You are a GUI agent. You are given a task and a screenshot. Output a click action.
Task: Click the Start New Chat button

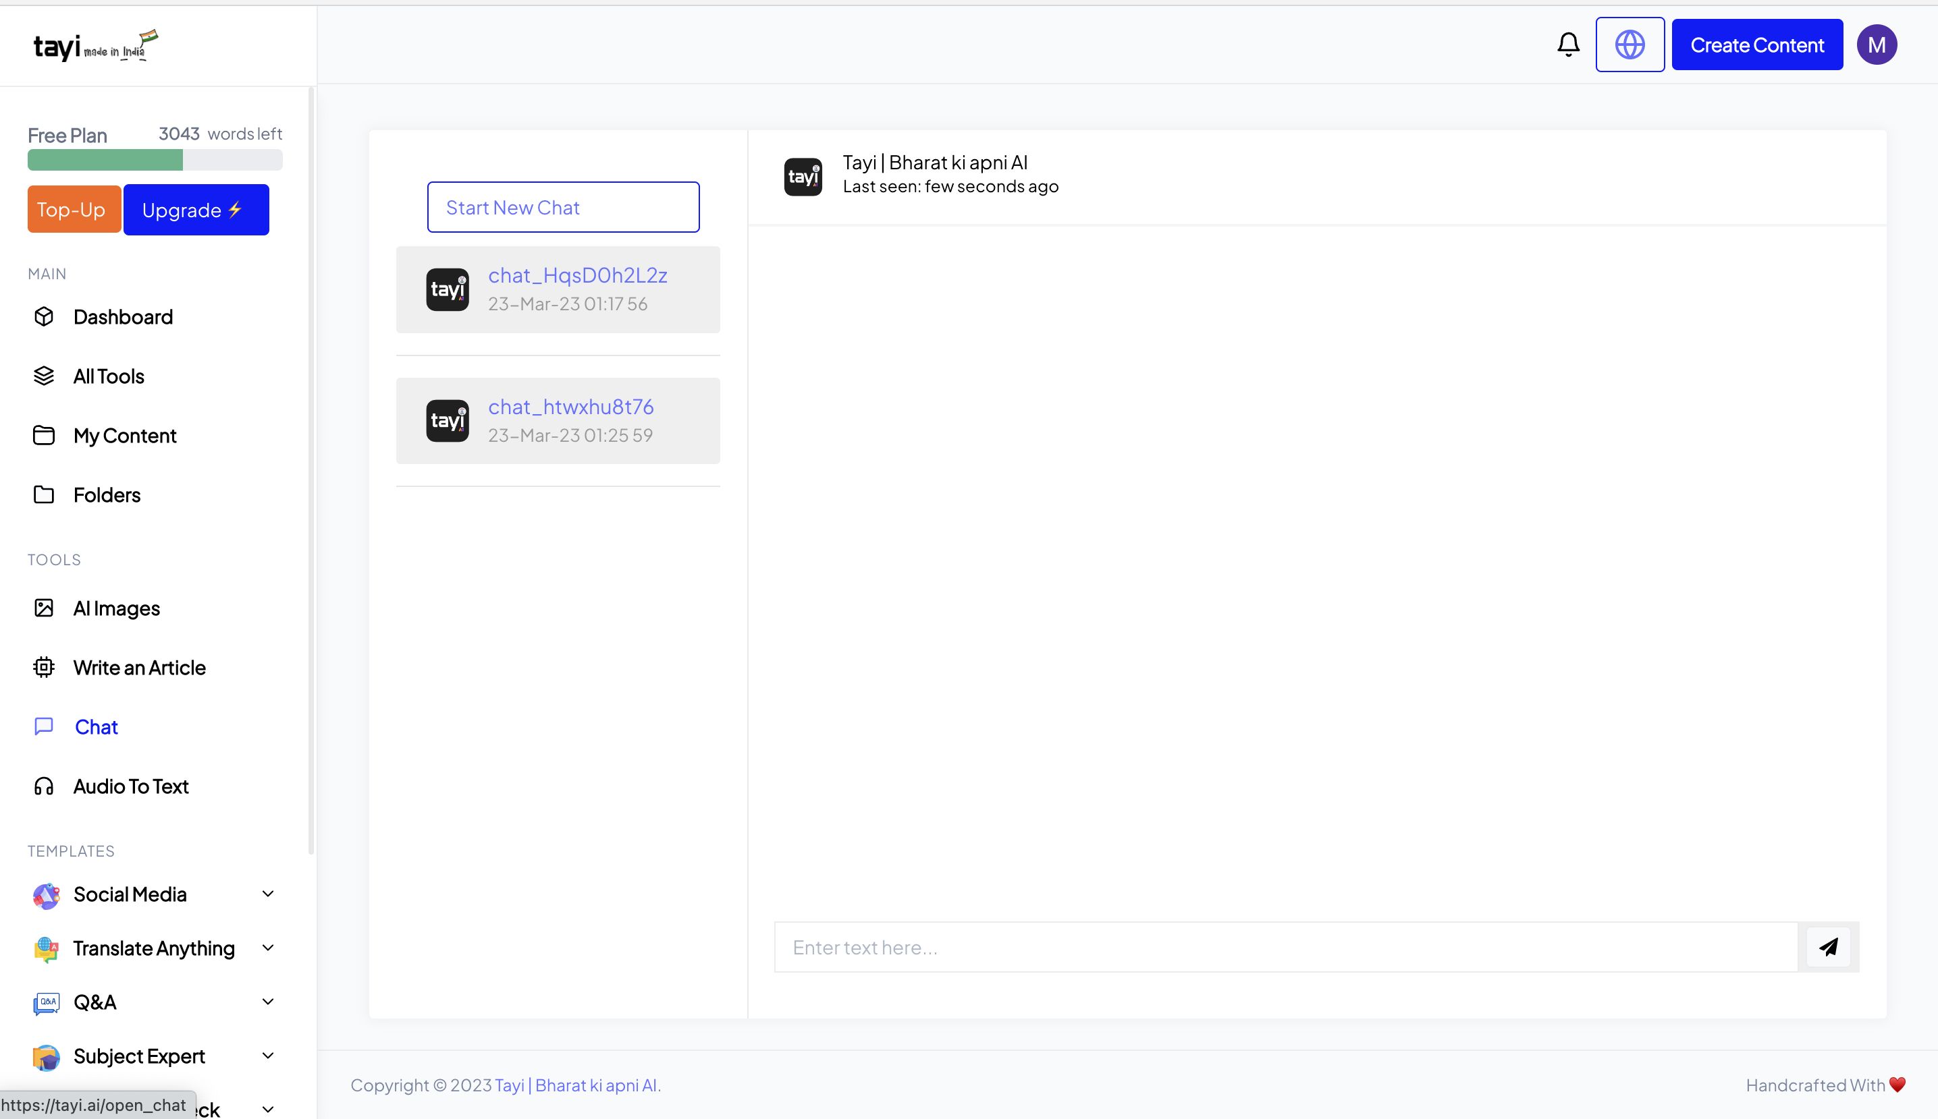tap(563, 207)
